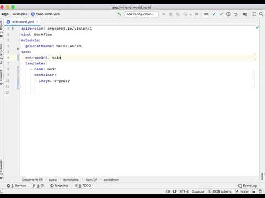Image resolution: width=265 pixels, height=198 pixels.
Task: Click the Build project hammer icon
Action: (x=119, y=14)
